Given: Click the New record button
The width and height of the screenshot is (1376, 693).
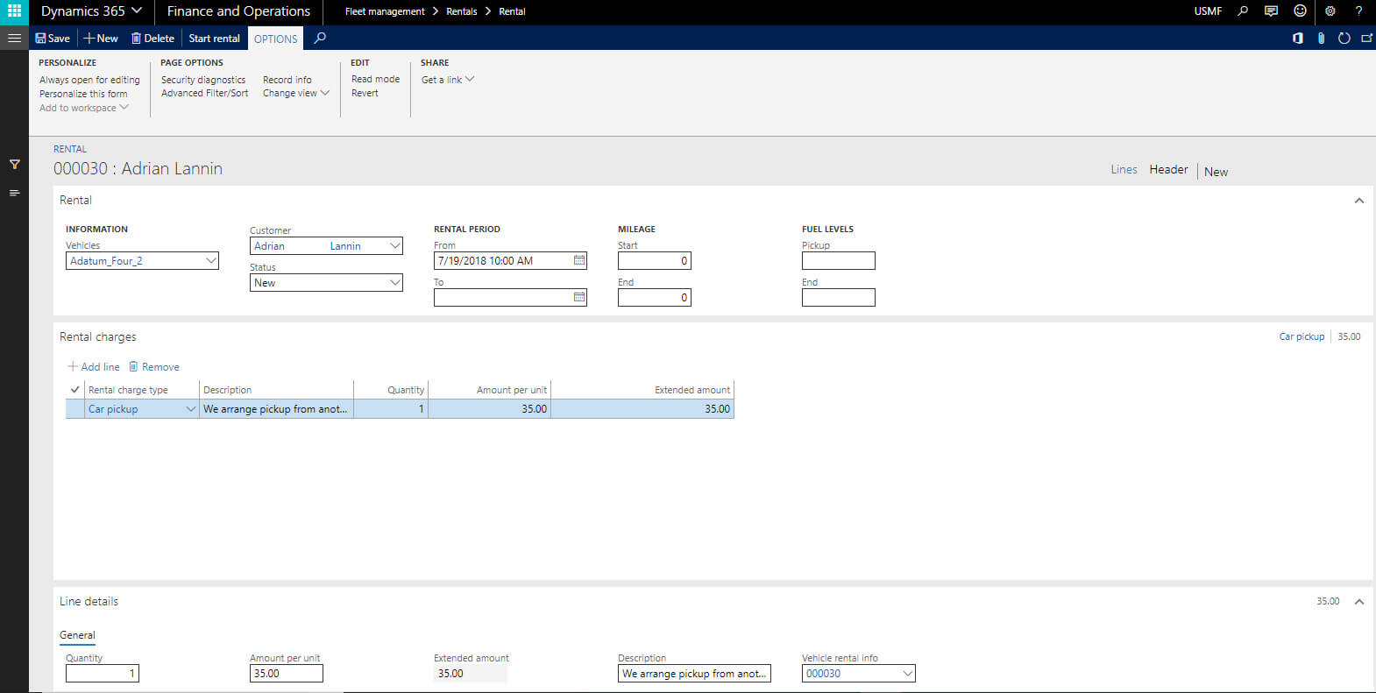Looking at the screenshot, I should tap(101, 39).
